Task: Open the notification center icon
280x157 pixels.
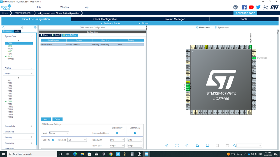Action: click(276, 154)
